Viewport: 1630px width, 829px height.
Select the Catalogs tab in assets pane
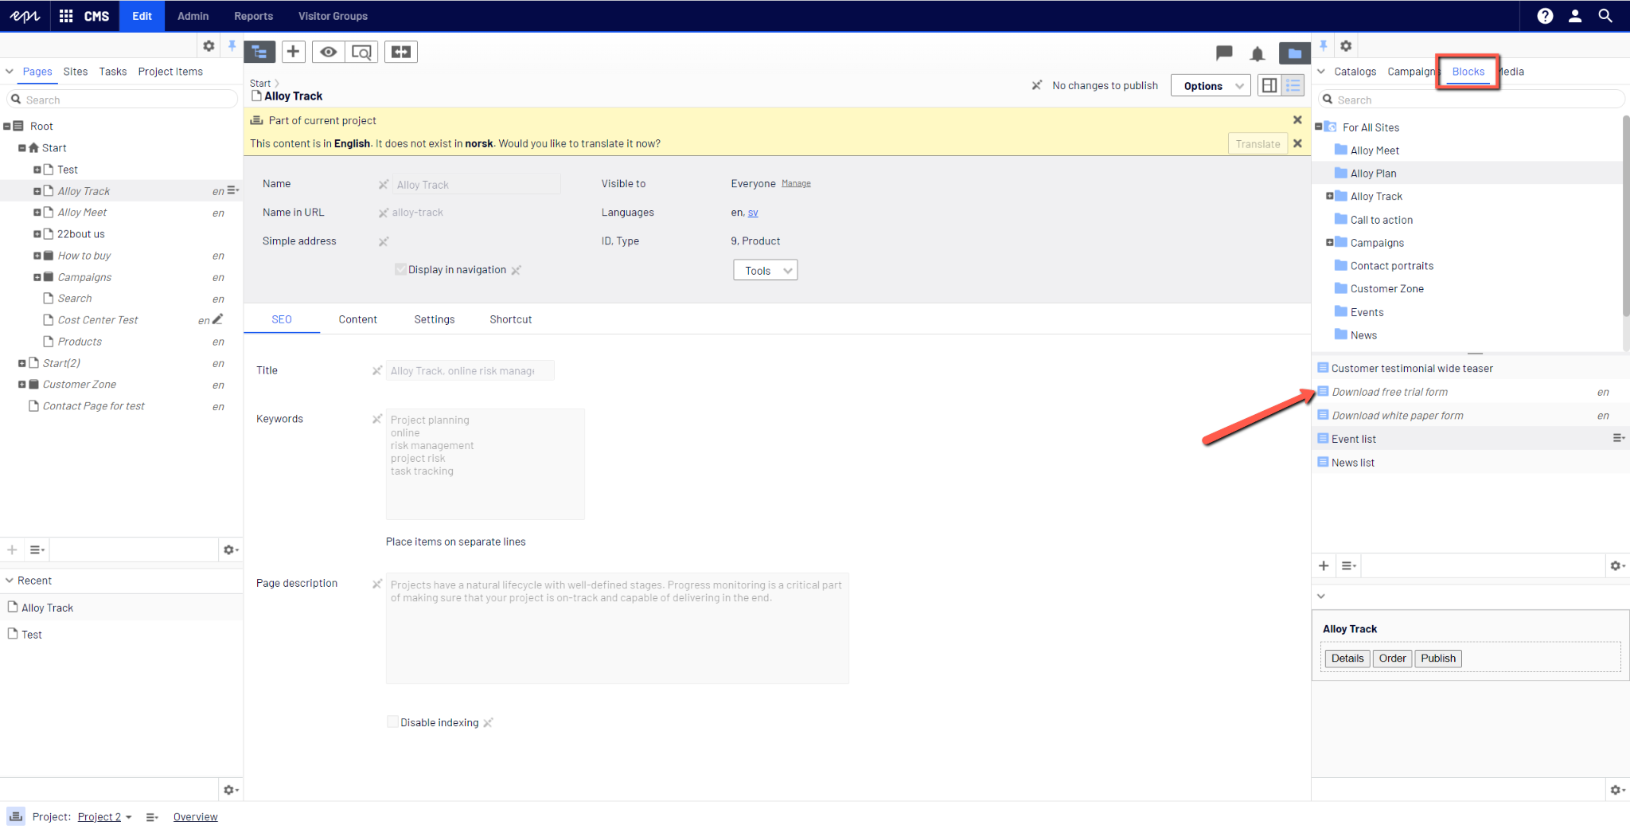point(1355,72)
